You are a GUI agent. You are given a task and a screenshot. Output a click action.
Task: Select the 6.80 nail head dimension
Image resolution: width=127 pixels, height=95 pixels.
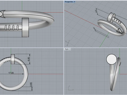[29, 59]
